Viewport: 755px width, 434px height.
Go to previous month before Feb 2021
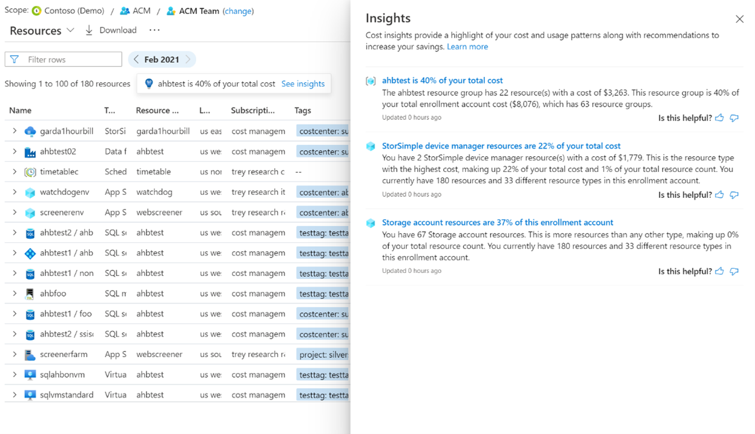point(136,59)
